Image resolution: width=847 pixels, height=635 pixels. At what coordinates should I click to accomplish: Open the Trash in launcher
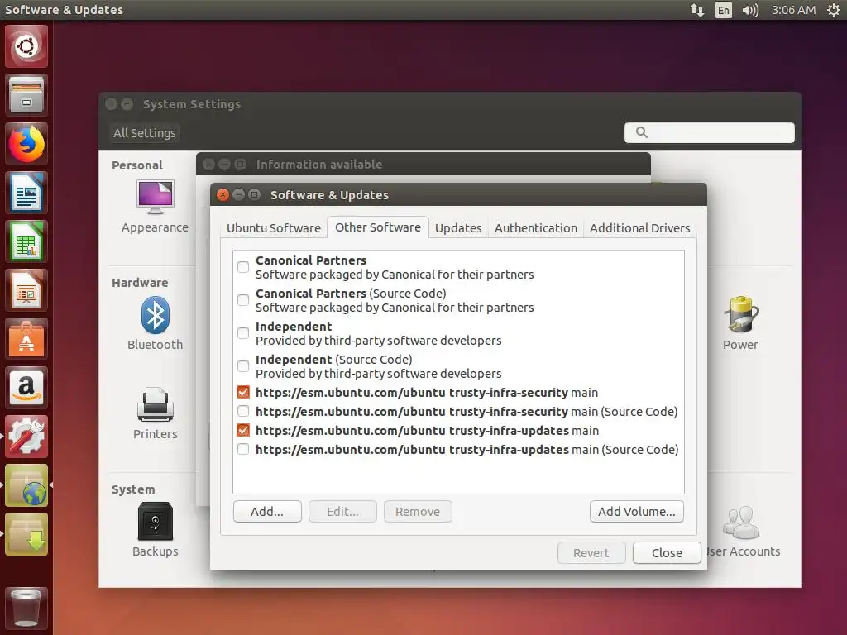click(26, 608)
